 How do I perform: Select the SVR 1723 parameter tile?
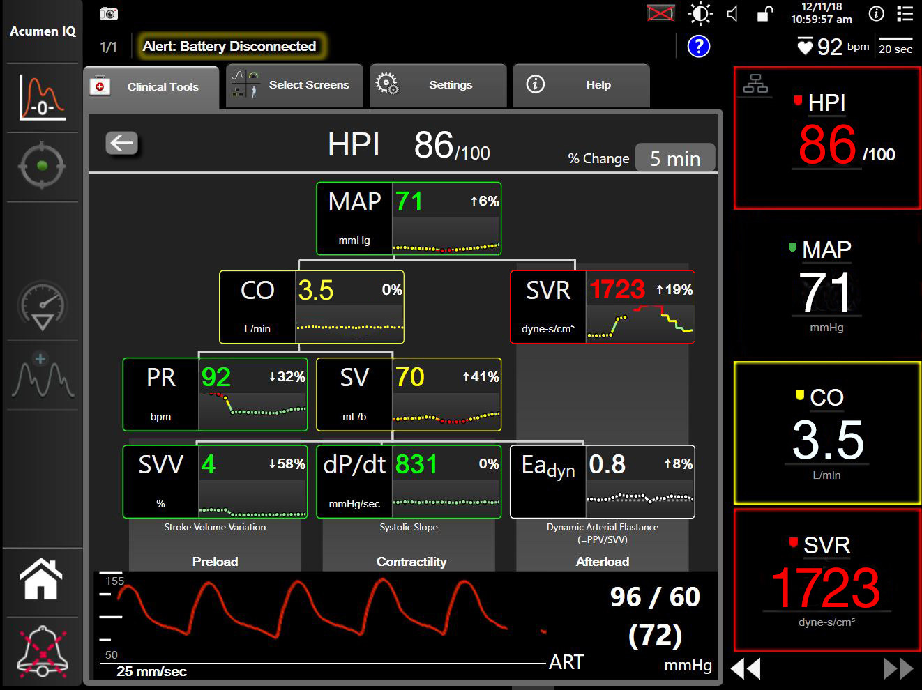(x=827, y=580)
